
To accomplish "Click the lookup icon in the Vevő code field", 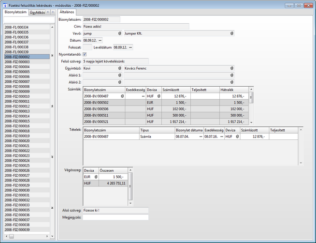I will click(119, 33).
